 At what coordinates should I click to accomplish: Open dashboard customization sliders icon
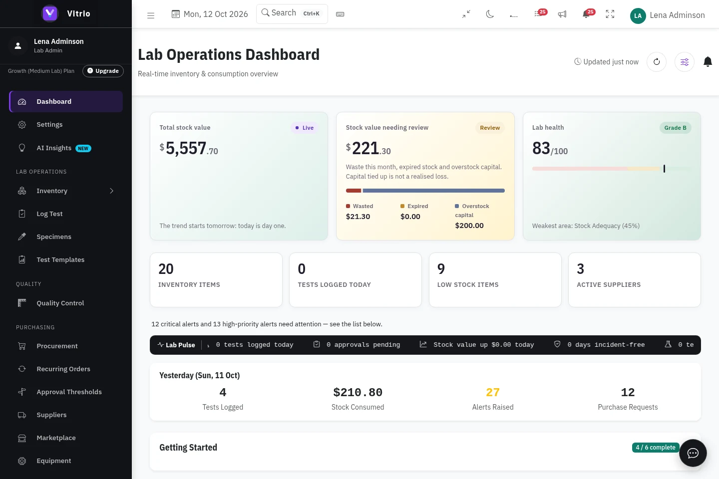685,62
